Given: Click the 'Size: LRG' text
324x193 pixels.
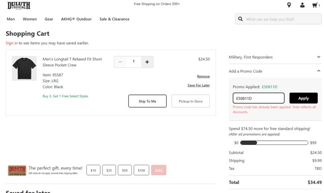Looking at the screenshot, I should pos(50,81).
